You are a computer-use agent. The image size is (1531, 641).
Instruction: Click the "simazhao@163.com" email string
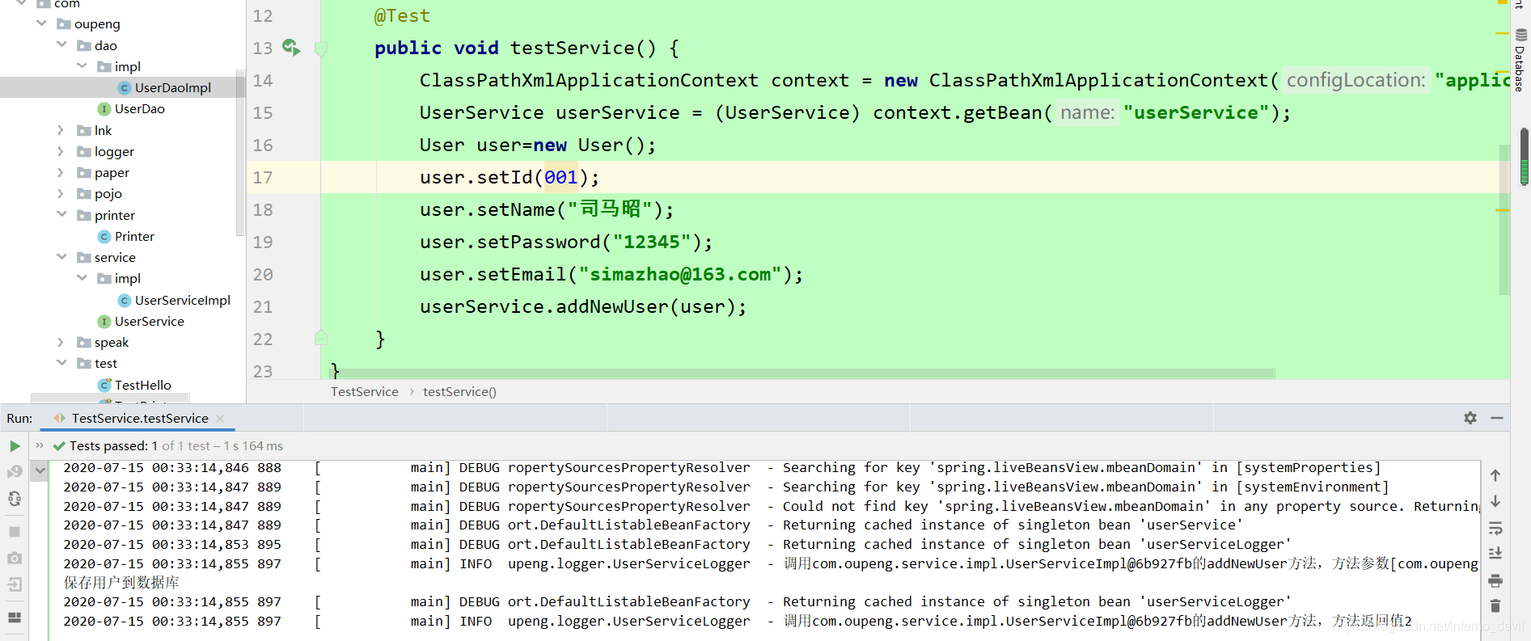coord(679,274)
